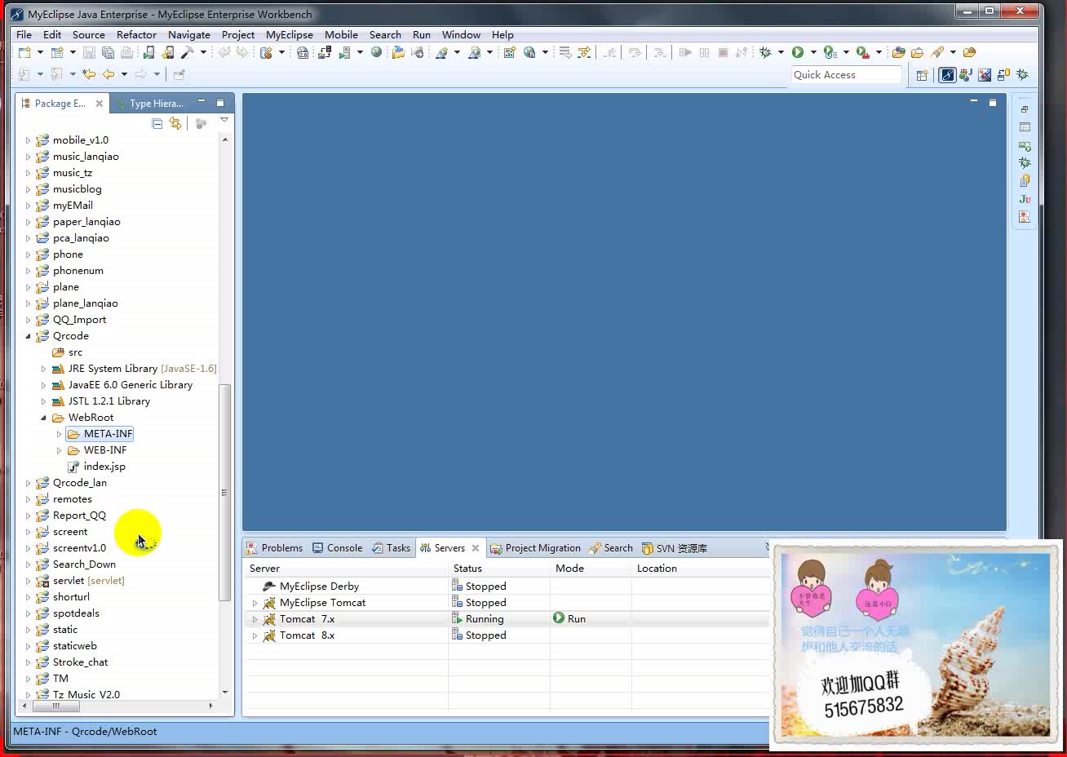
Task: Close the Package Explorer tab
Action: click(x=100, y=104)
